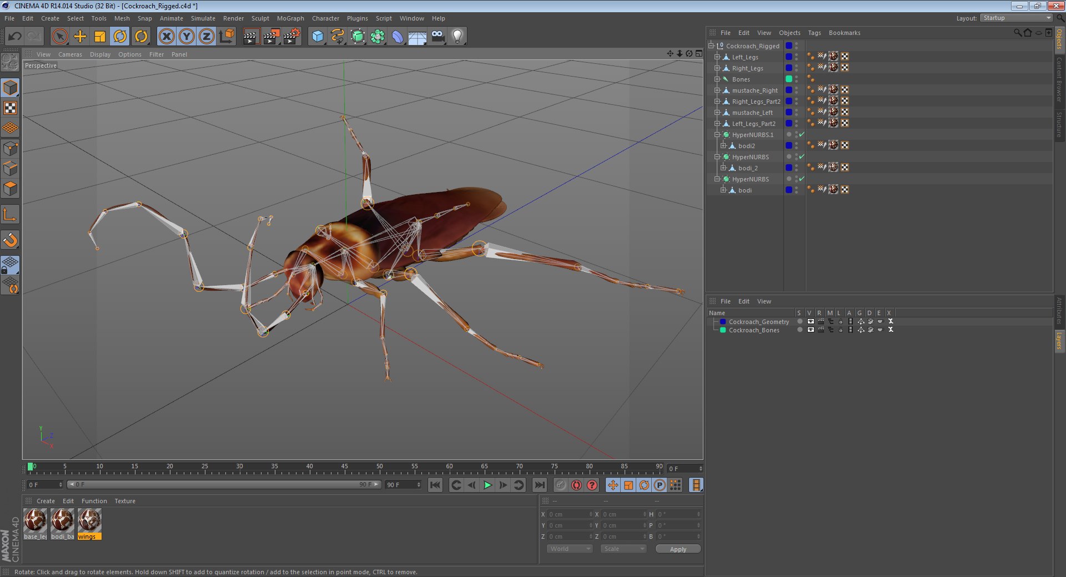The width and height of the screenshot is (1066, 577).
Task: Activate the Rotate tool
Action: point(120,37)
